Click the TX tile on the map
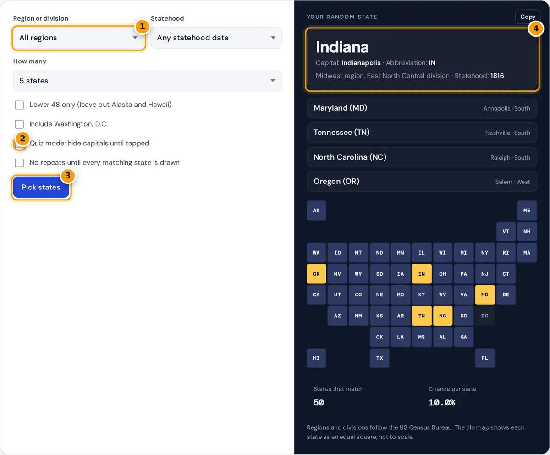 click(x=379, y=358)
